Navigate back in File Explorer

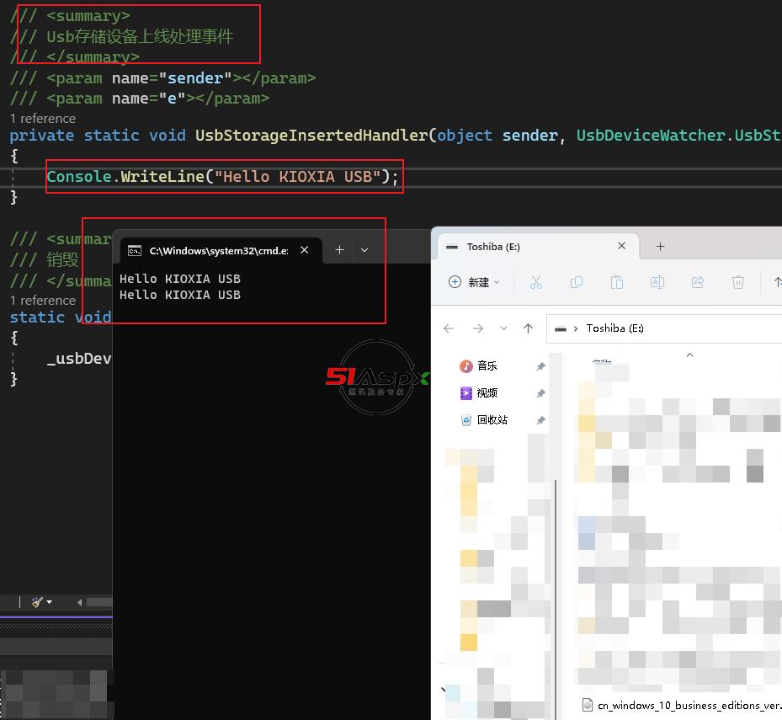pos(449,328)
